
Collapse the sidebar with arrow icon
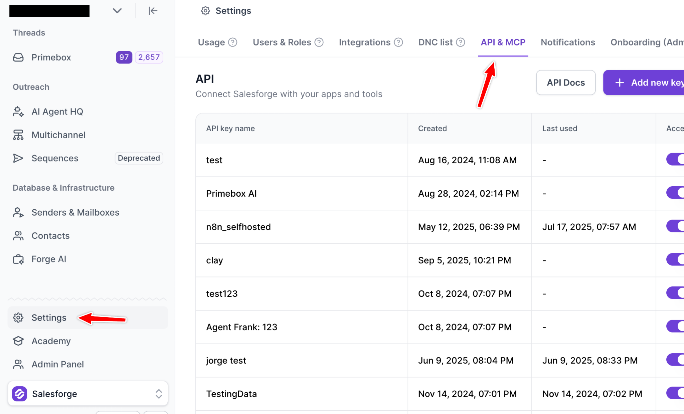tap(153, 11)
